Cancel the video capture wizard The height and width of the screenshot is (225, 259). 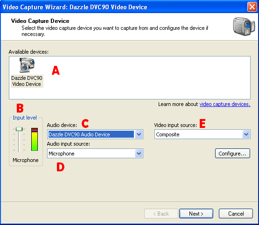click(236, 214)
